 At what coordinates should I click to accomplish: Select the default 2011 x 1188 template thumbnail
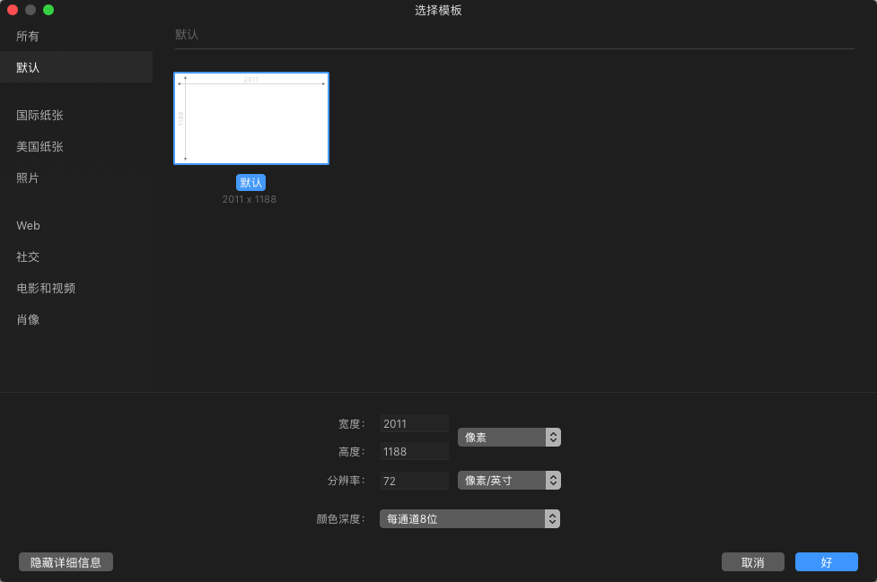tap(251, 118)
